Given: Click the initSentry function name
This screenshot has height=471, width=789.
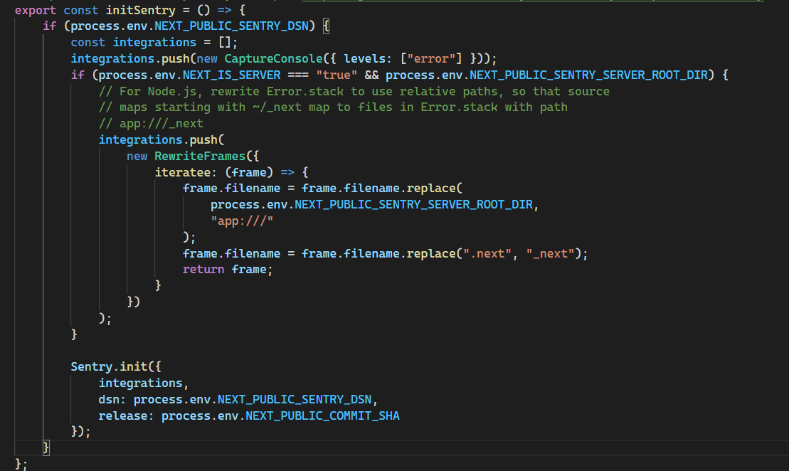Looking at the screenshot, I should coord(139,10).
